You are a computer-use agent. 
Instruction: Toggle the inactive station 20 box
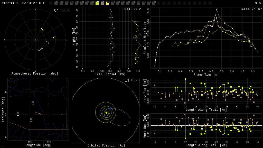154,3
